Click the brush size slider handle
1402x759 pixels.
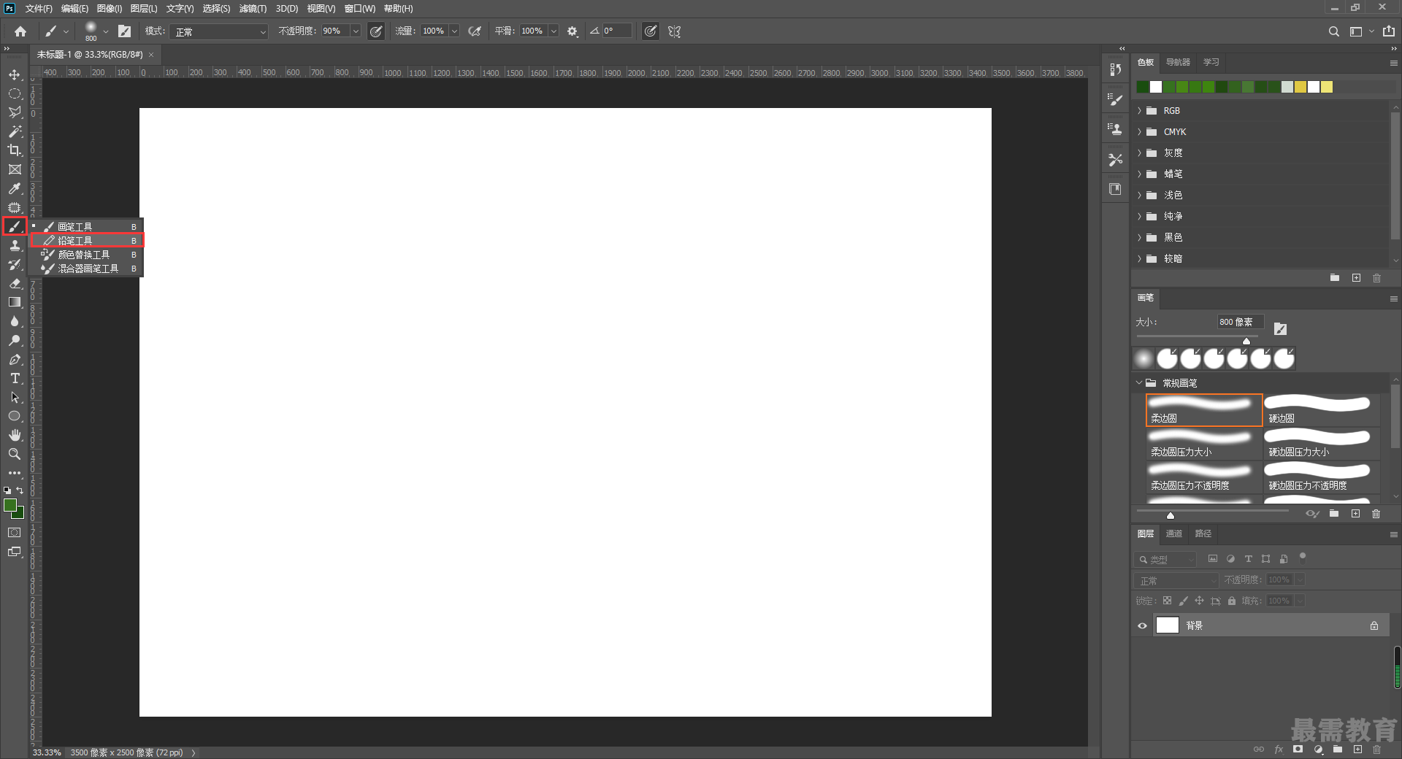click(1246, 341)
